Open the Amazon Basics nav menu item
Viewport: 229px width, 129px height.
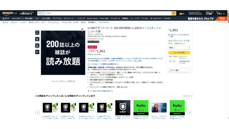(x=92, y=18)
